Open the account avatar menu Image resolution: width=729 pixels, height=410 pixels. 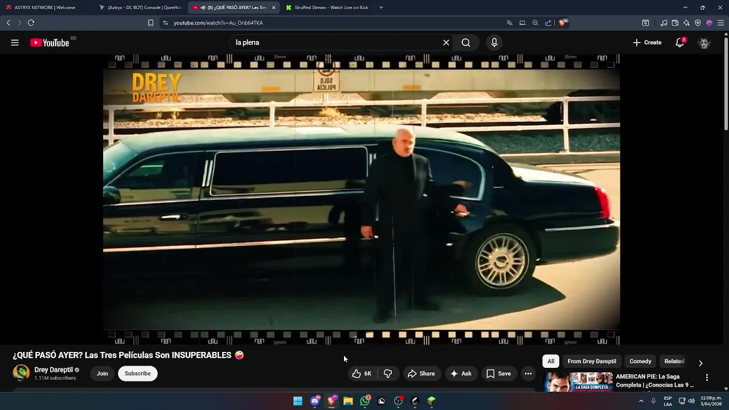[704, 43]
